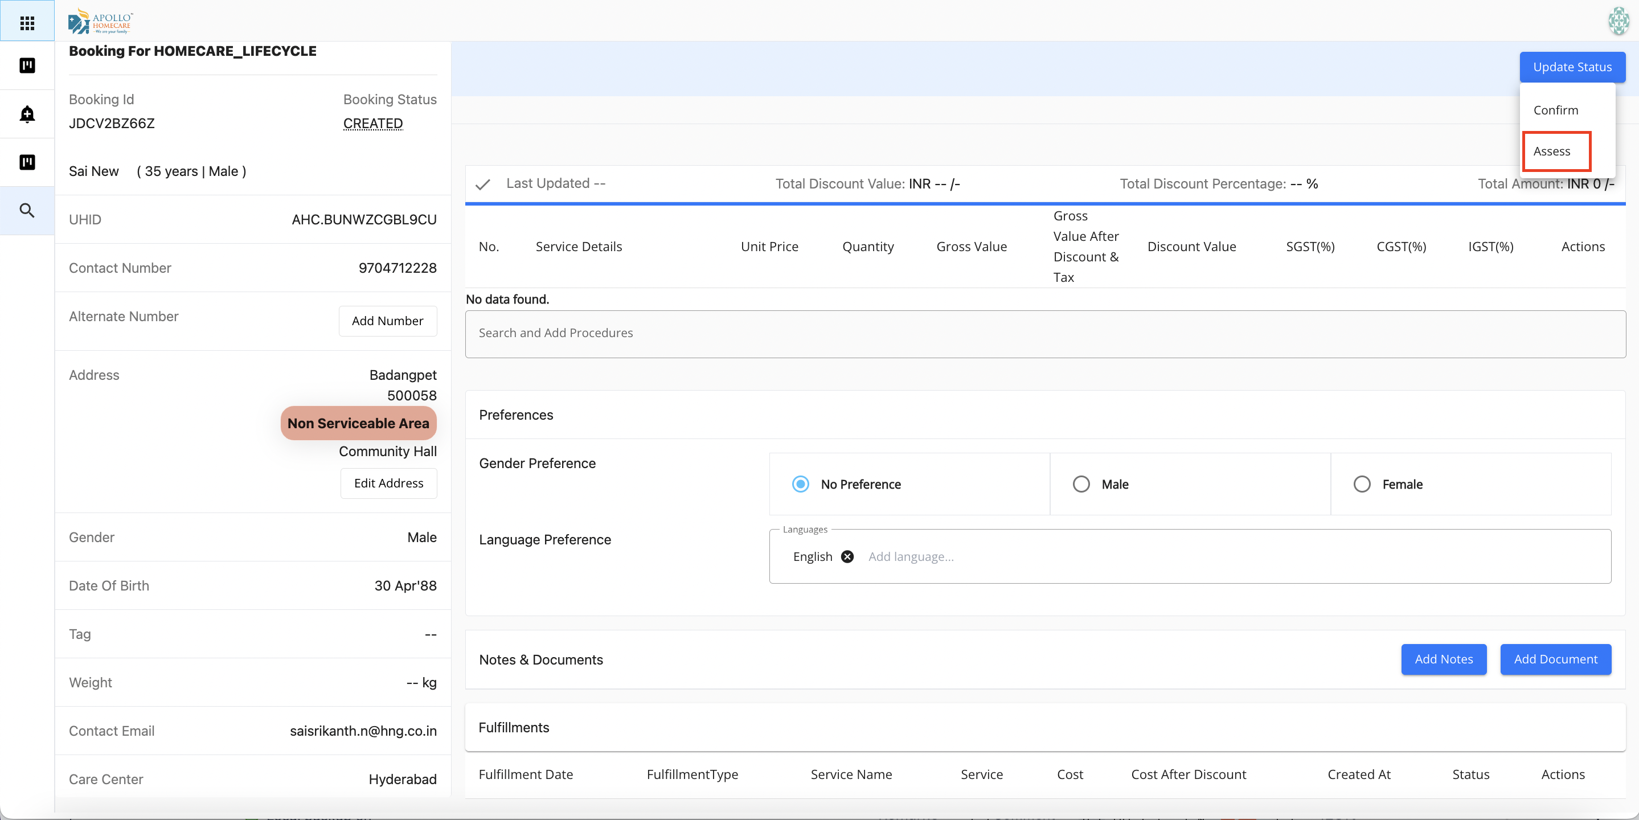
Task: Select Male gender preference
Action: (1081, 484)
